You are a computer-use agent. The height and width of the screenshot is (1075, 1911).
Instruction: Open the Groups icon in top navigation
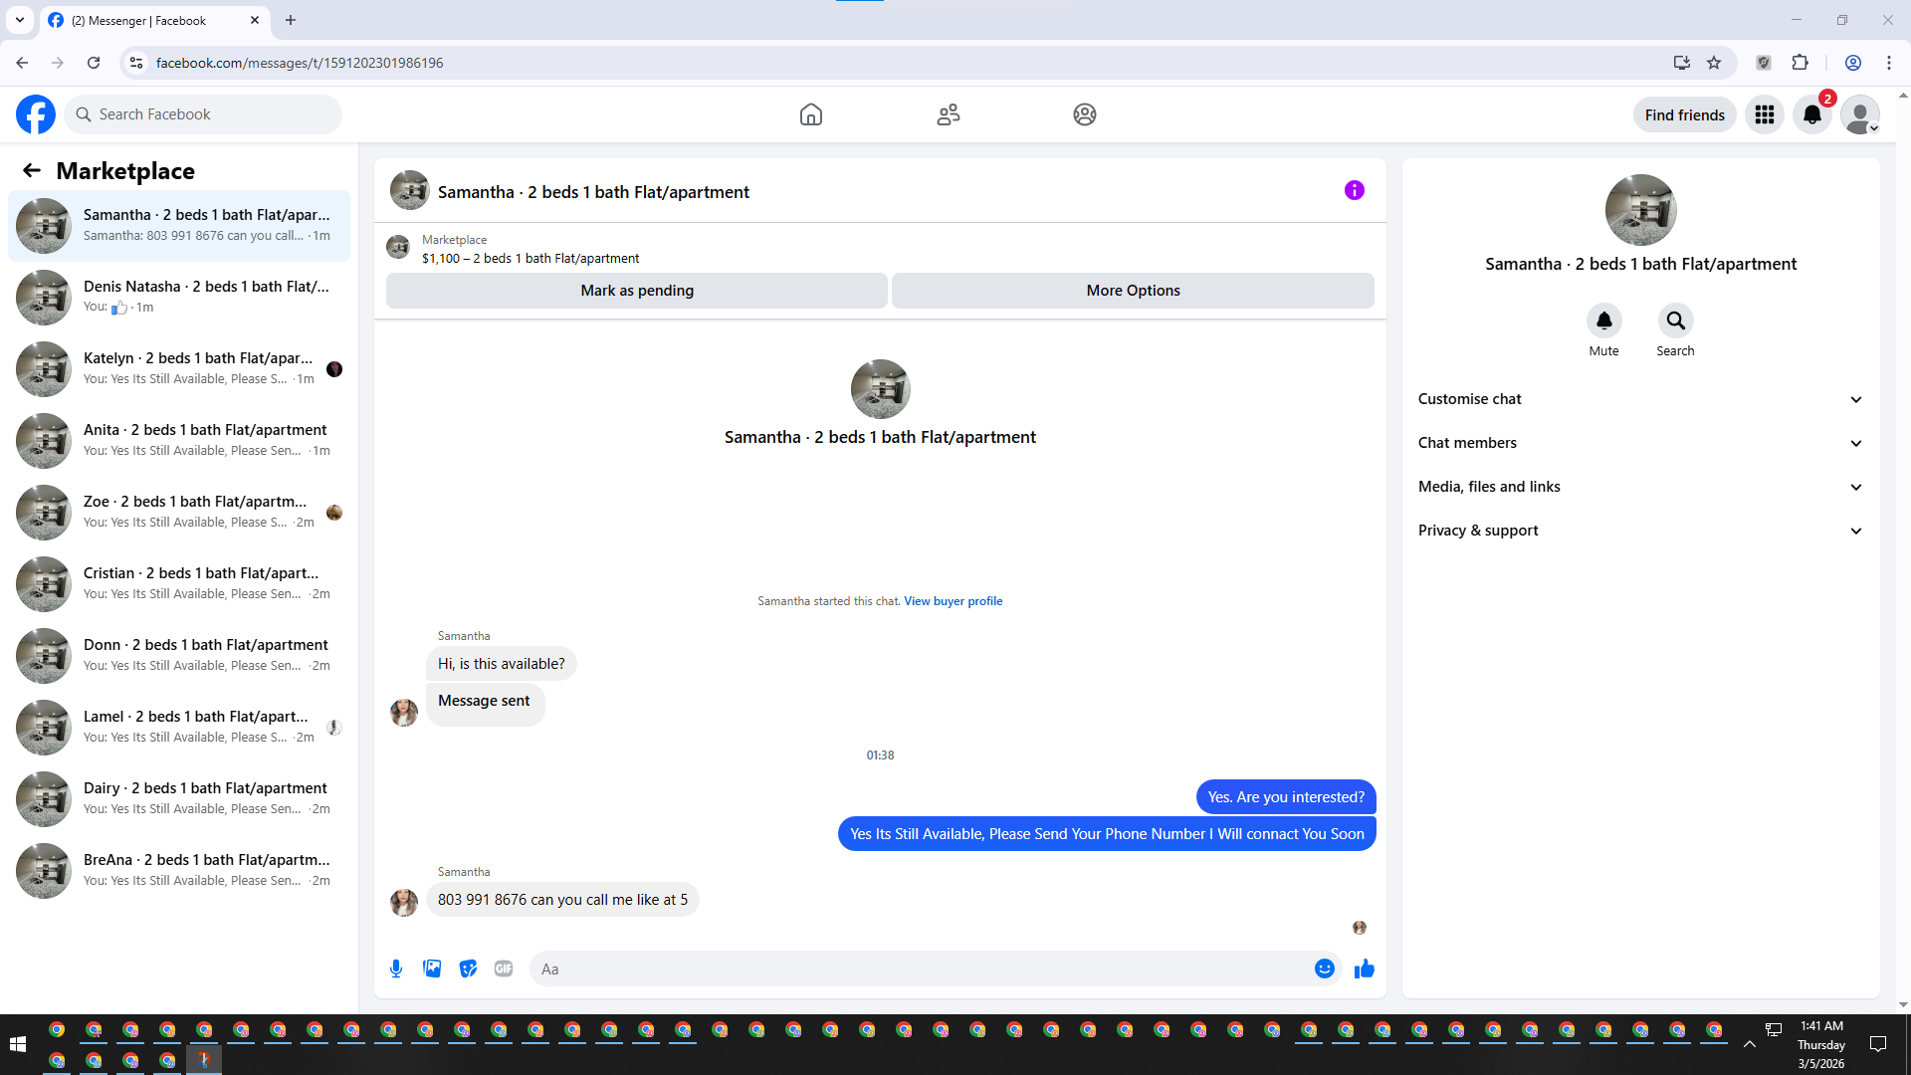[x=1085, y=114]
